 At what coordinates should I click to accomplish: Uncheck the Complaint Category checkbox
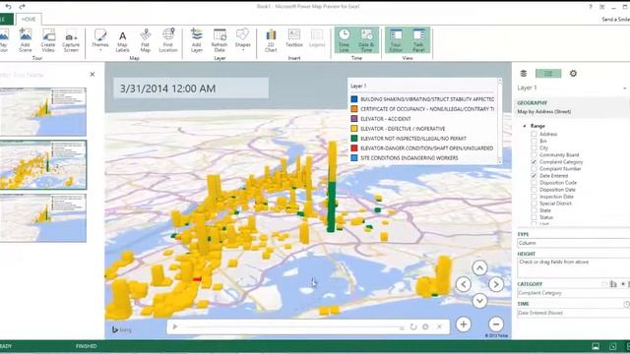534,161
